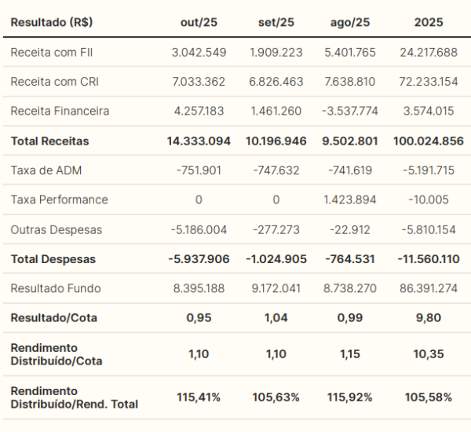Image resolution: width=471 pixels, height=432 pixels.
Task: Select the "Receita Financeira" row label
Action: point(60,111)
